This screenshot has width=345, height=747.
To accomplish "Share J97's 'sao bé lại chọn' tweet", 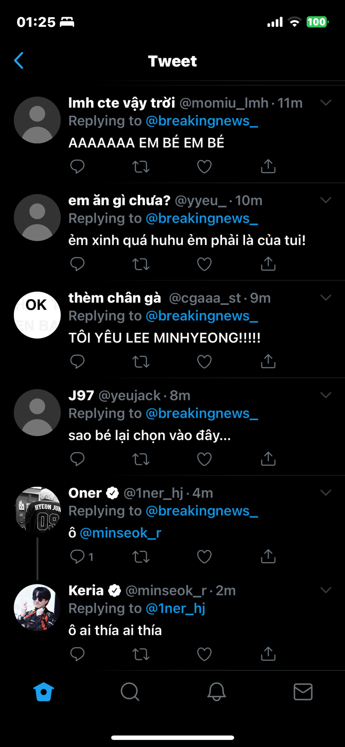I will pyautogui.click(x=268, y=459).
